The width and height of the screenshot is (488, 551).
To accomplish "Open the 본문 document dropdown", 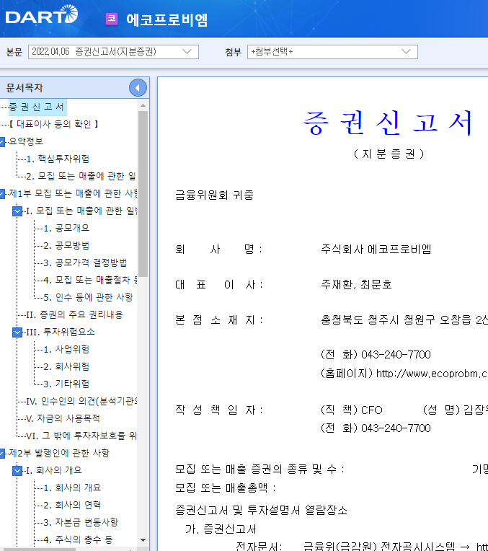I will pyautogui.click(x=113, y=52).
